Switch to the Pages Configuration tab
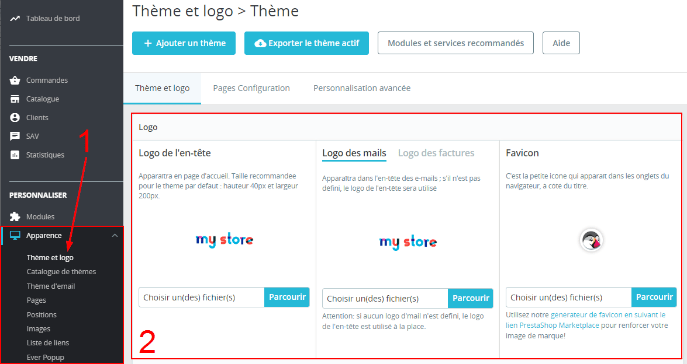 (x=251, y=88)
